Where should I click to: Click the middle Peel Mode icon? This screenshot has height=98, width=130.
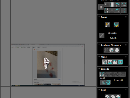pyautogui.click(x=113, y=96)
